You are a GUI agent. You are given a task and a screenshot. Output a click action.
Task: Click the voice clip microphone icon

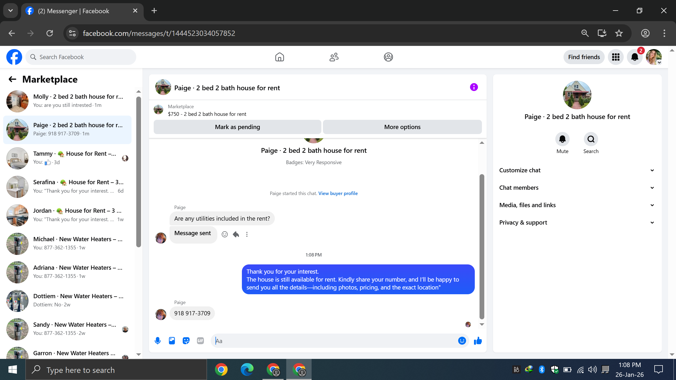click(158, 341)
